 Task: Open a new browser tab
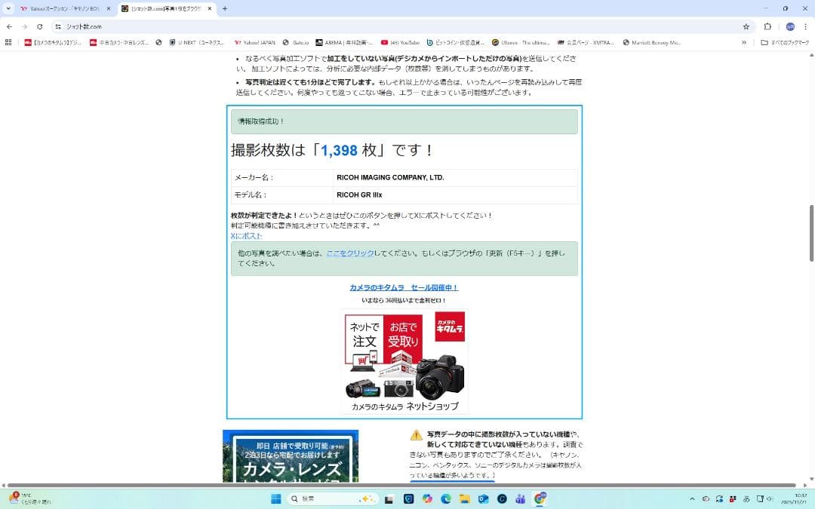click(224, 9)
